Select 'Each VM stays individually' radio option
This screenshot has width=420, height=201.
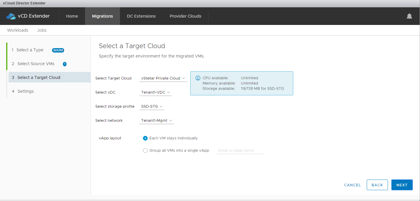coord(145,138)
